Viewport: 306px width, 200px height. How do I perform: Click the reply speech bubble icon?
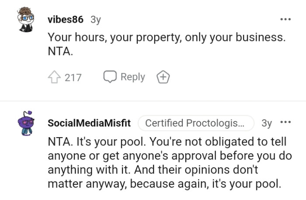tap(110, 77)
